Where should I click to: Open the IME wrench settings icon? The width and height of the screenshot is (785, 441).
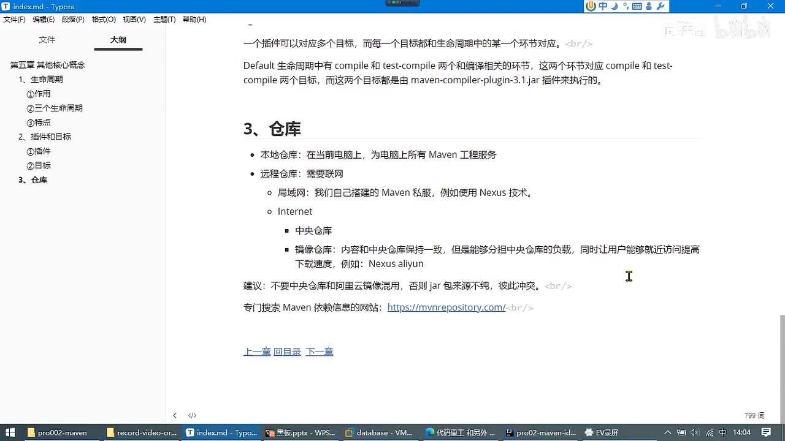pyautogui.click(x=661, y=6)
